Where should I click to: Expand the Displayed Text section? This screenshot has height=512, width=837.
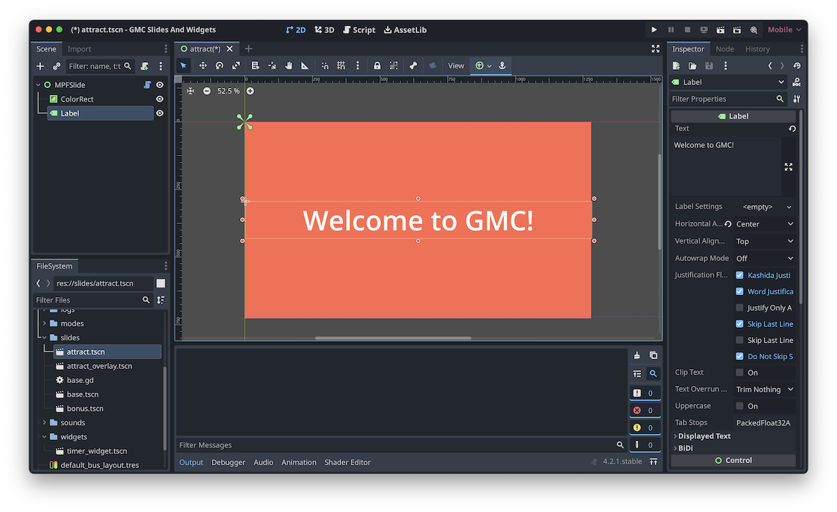(x=704, y=436)
